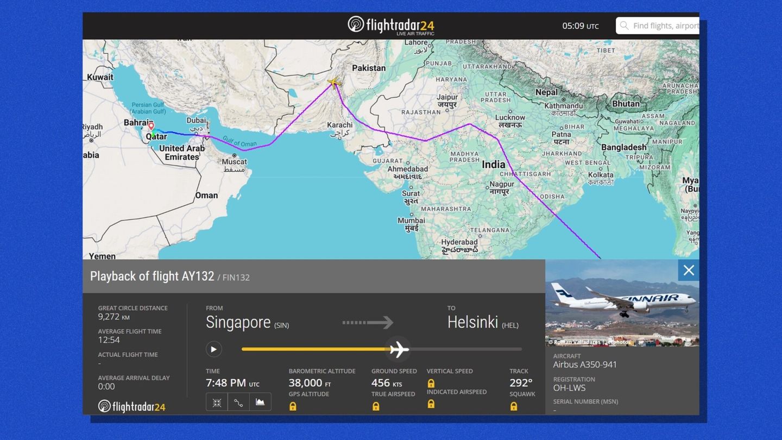Click the Flightradar24 logo in bottom panel
The height and width of the screenshot is (440, 782).
point(131,406)
